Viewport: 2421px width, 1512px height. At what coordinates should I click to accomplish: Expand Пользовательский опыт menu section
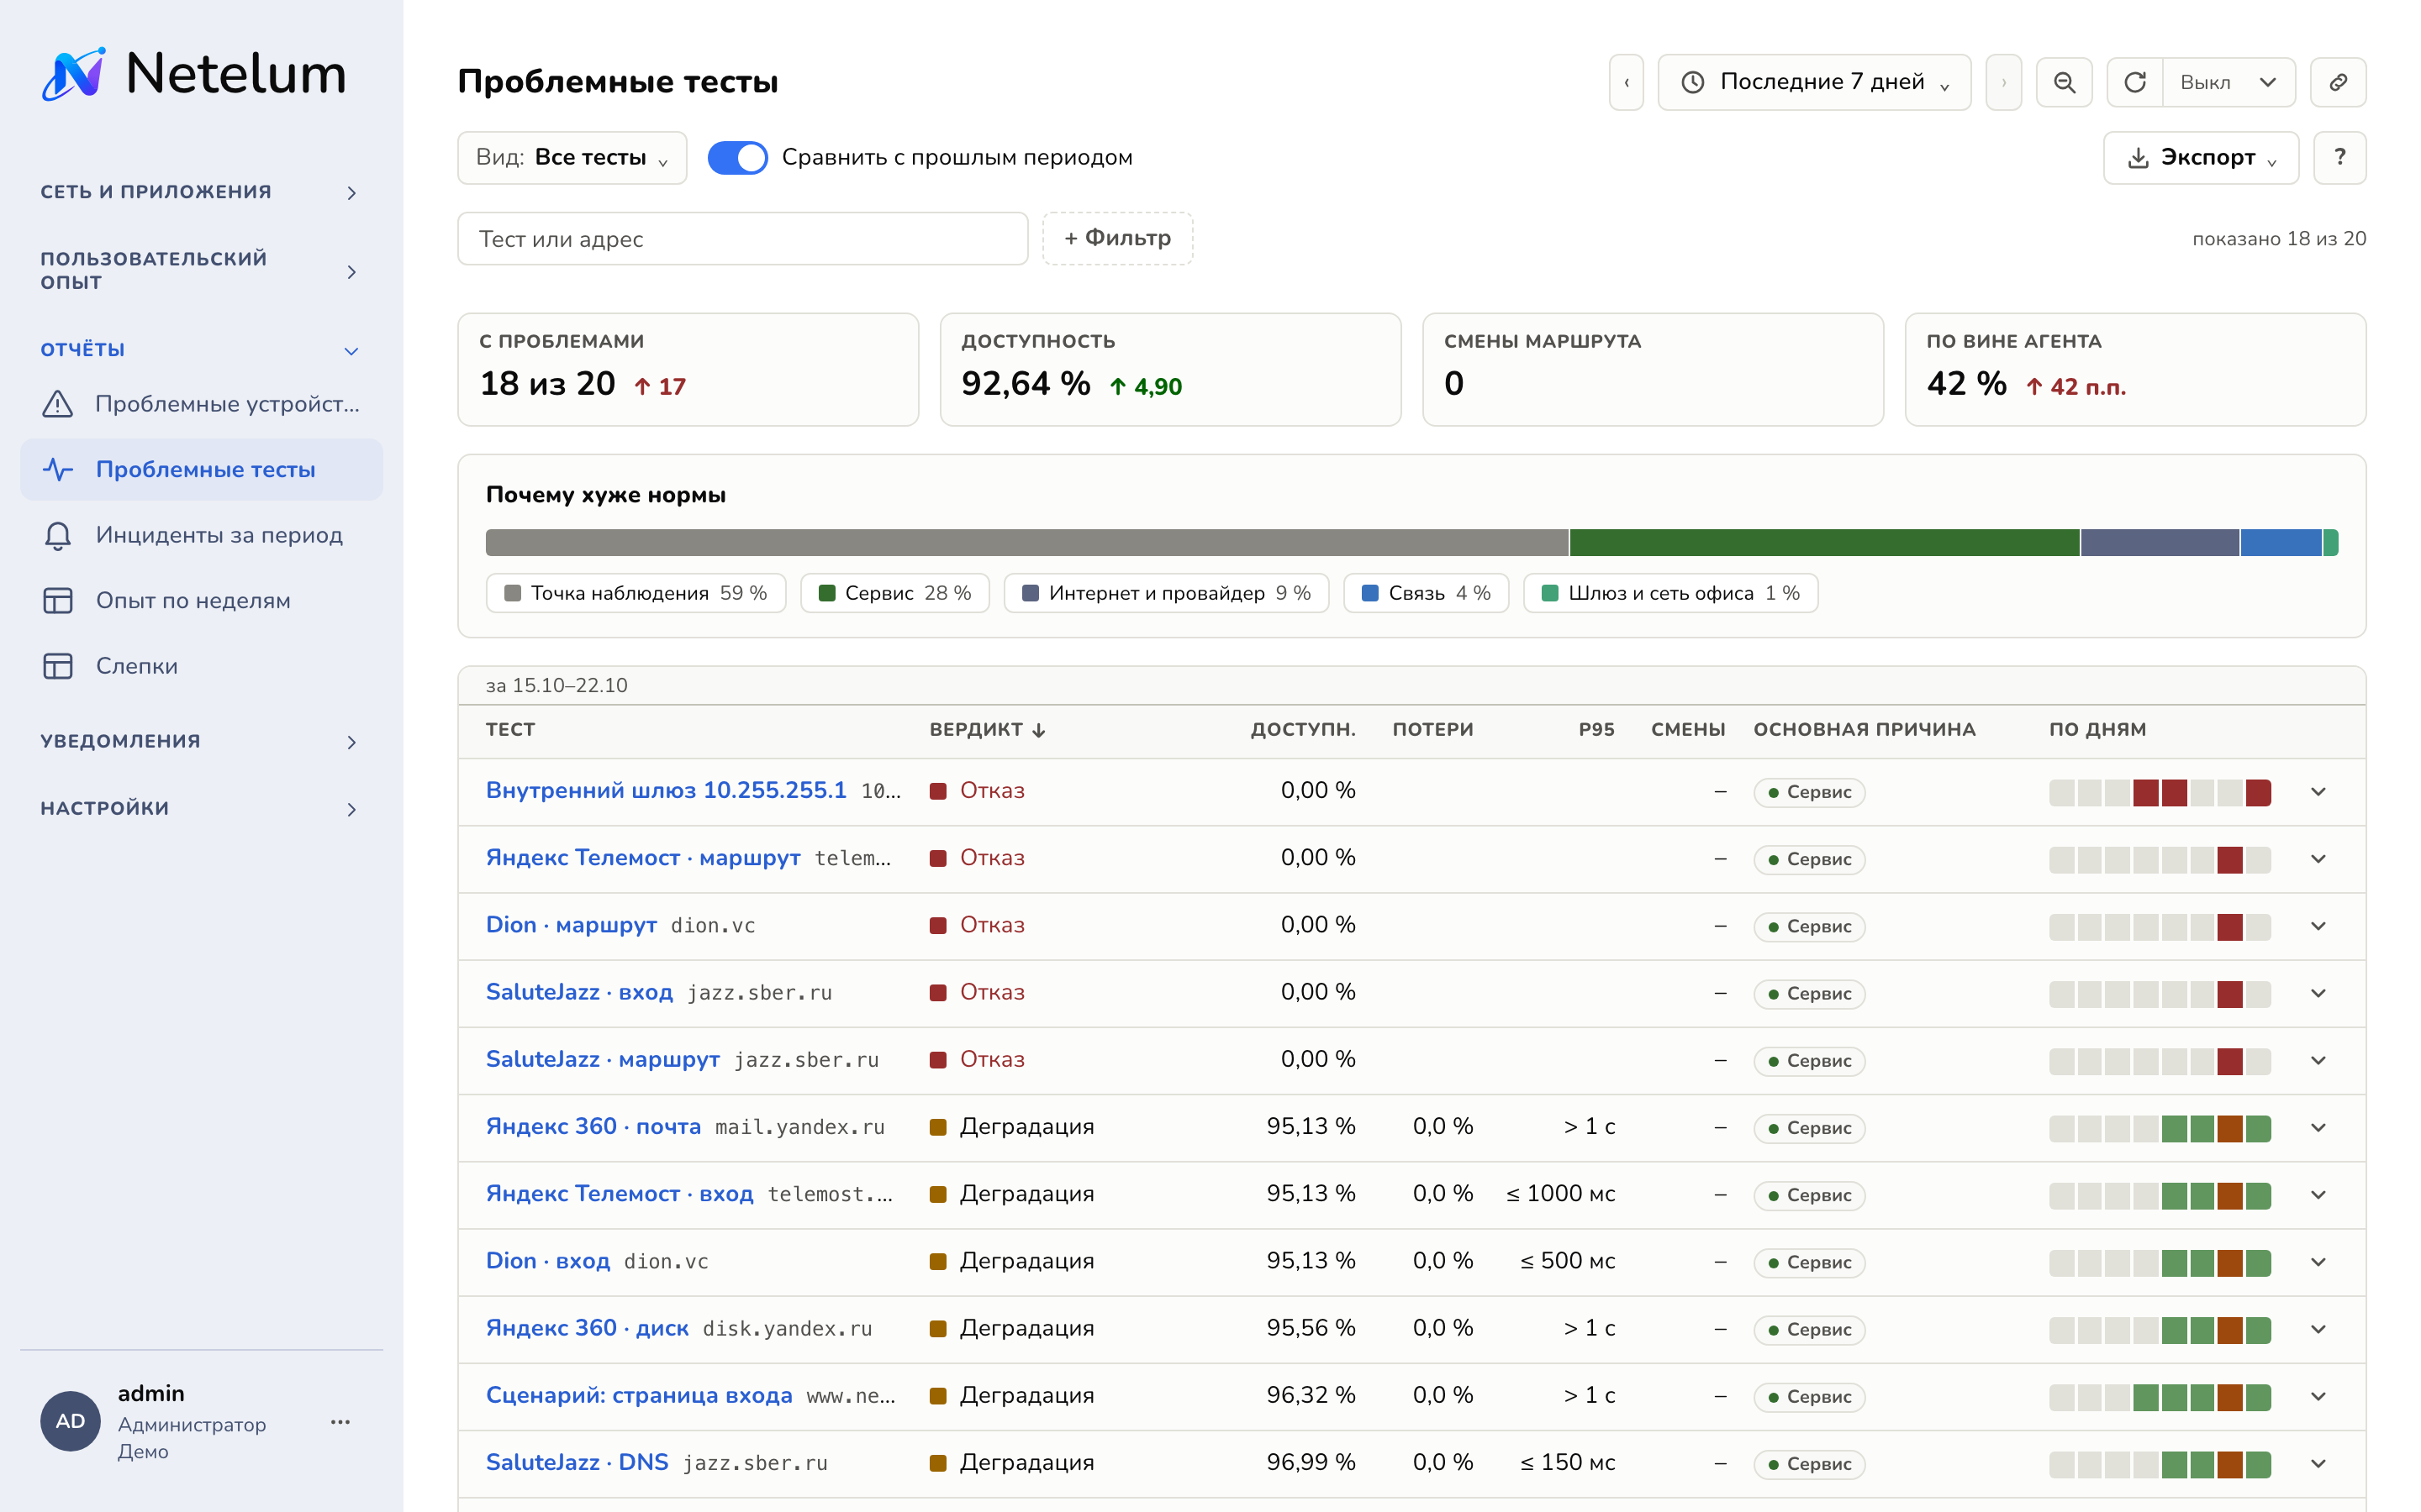pos(200,271)
